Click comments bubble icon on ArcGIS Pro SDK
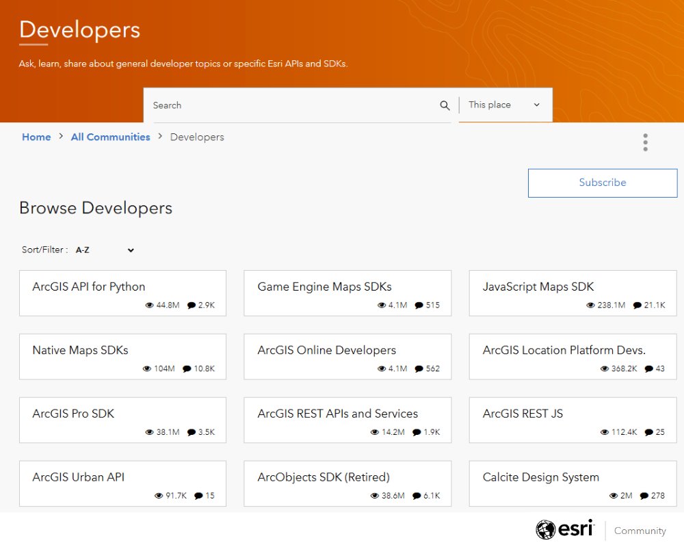Screen dimensions: 684x547 click(x=191, y=432)
